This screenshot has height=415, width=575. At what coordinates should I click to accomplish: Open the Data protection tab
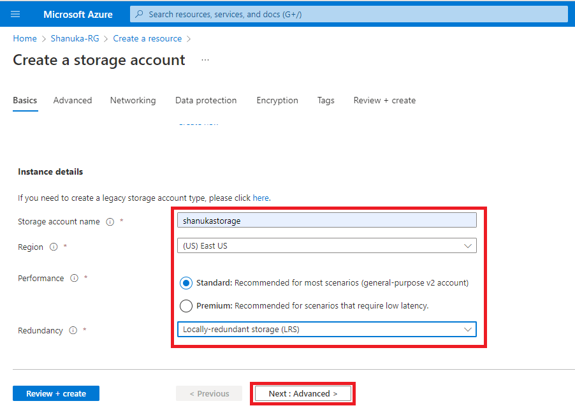(x=206, y=101)
